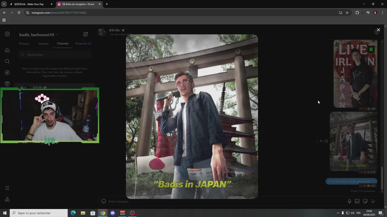The width and height of the screenshot is (387, 217).
Task: Open File Explorer from the taskbar
Action: (83, 213)
